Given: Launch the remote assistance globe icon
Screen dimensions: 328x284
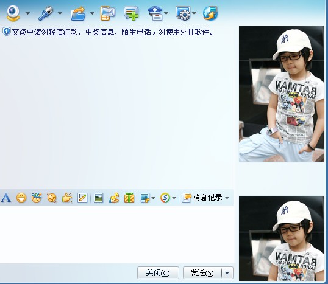Looking at the screenshot, I should (210, 13).
